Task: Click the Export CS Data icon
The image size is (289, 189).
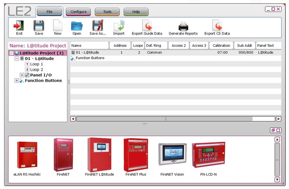Action: point(217,25)
